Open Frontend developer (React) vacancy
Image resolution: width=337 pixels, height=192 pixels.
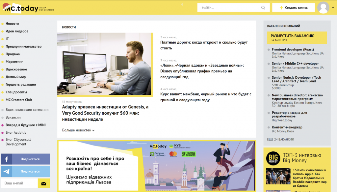point(293,49)
